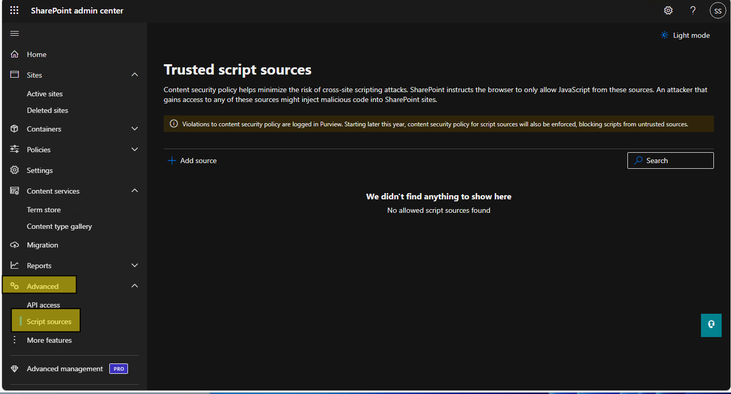Expand the Containers section chevron
731x394 pixels.
[135, 129]
